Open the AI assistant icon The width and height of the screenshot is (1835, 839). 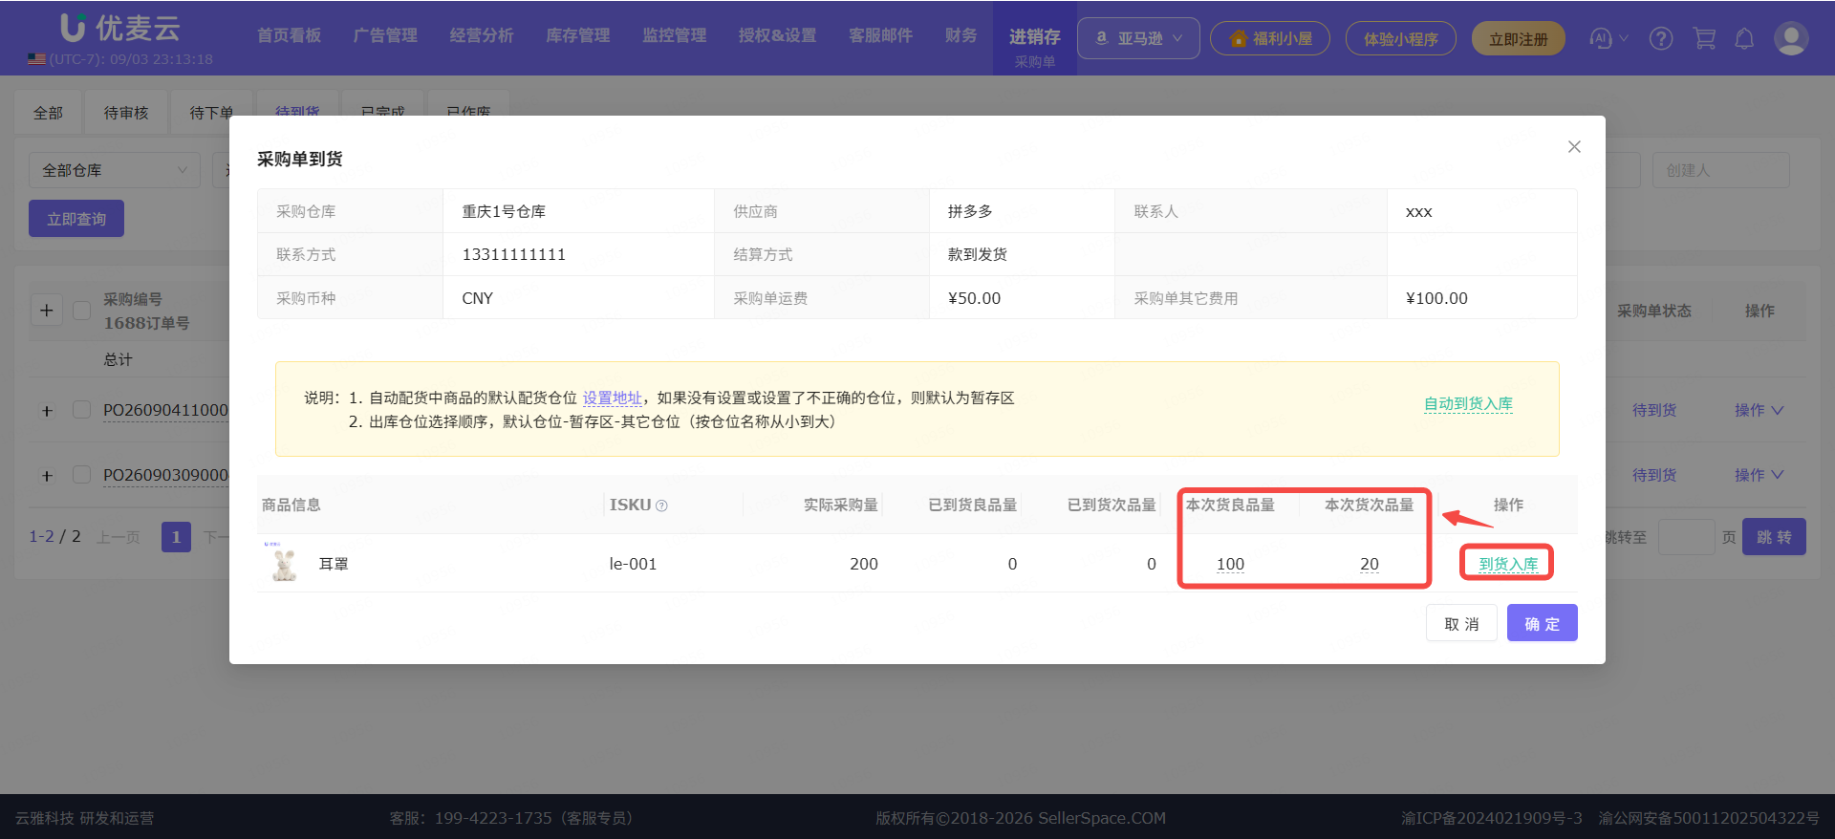point(1601,38)
